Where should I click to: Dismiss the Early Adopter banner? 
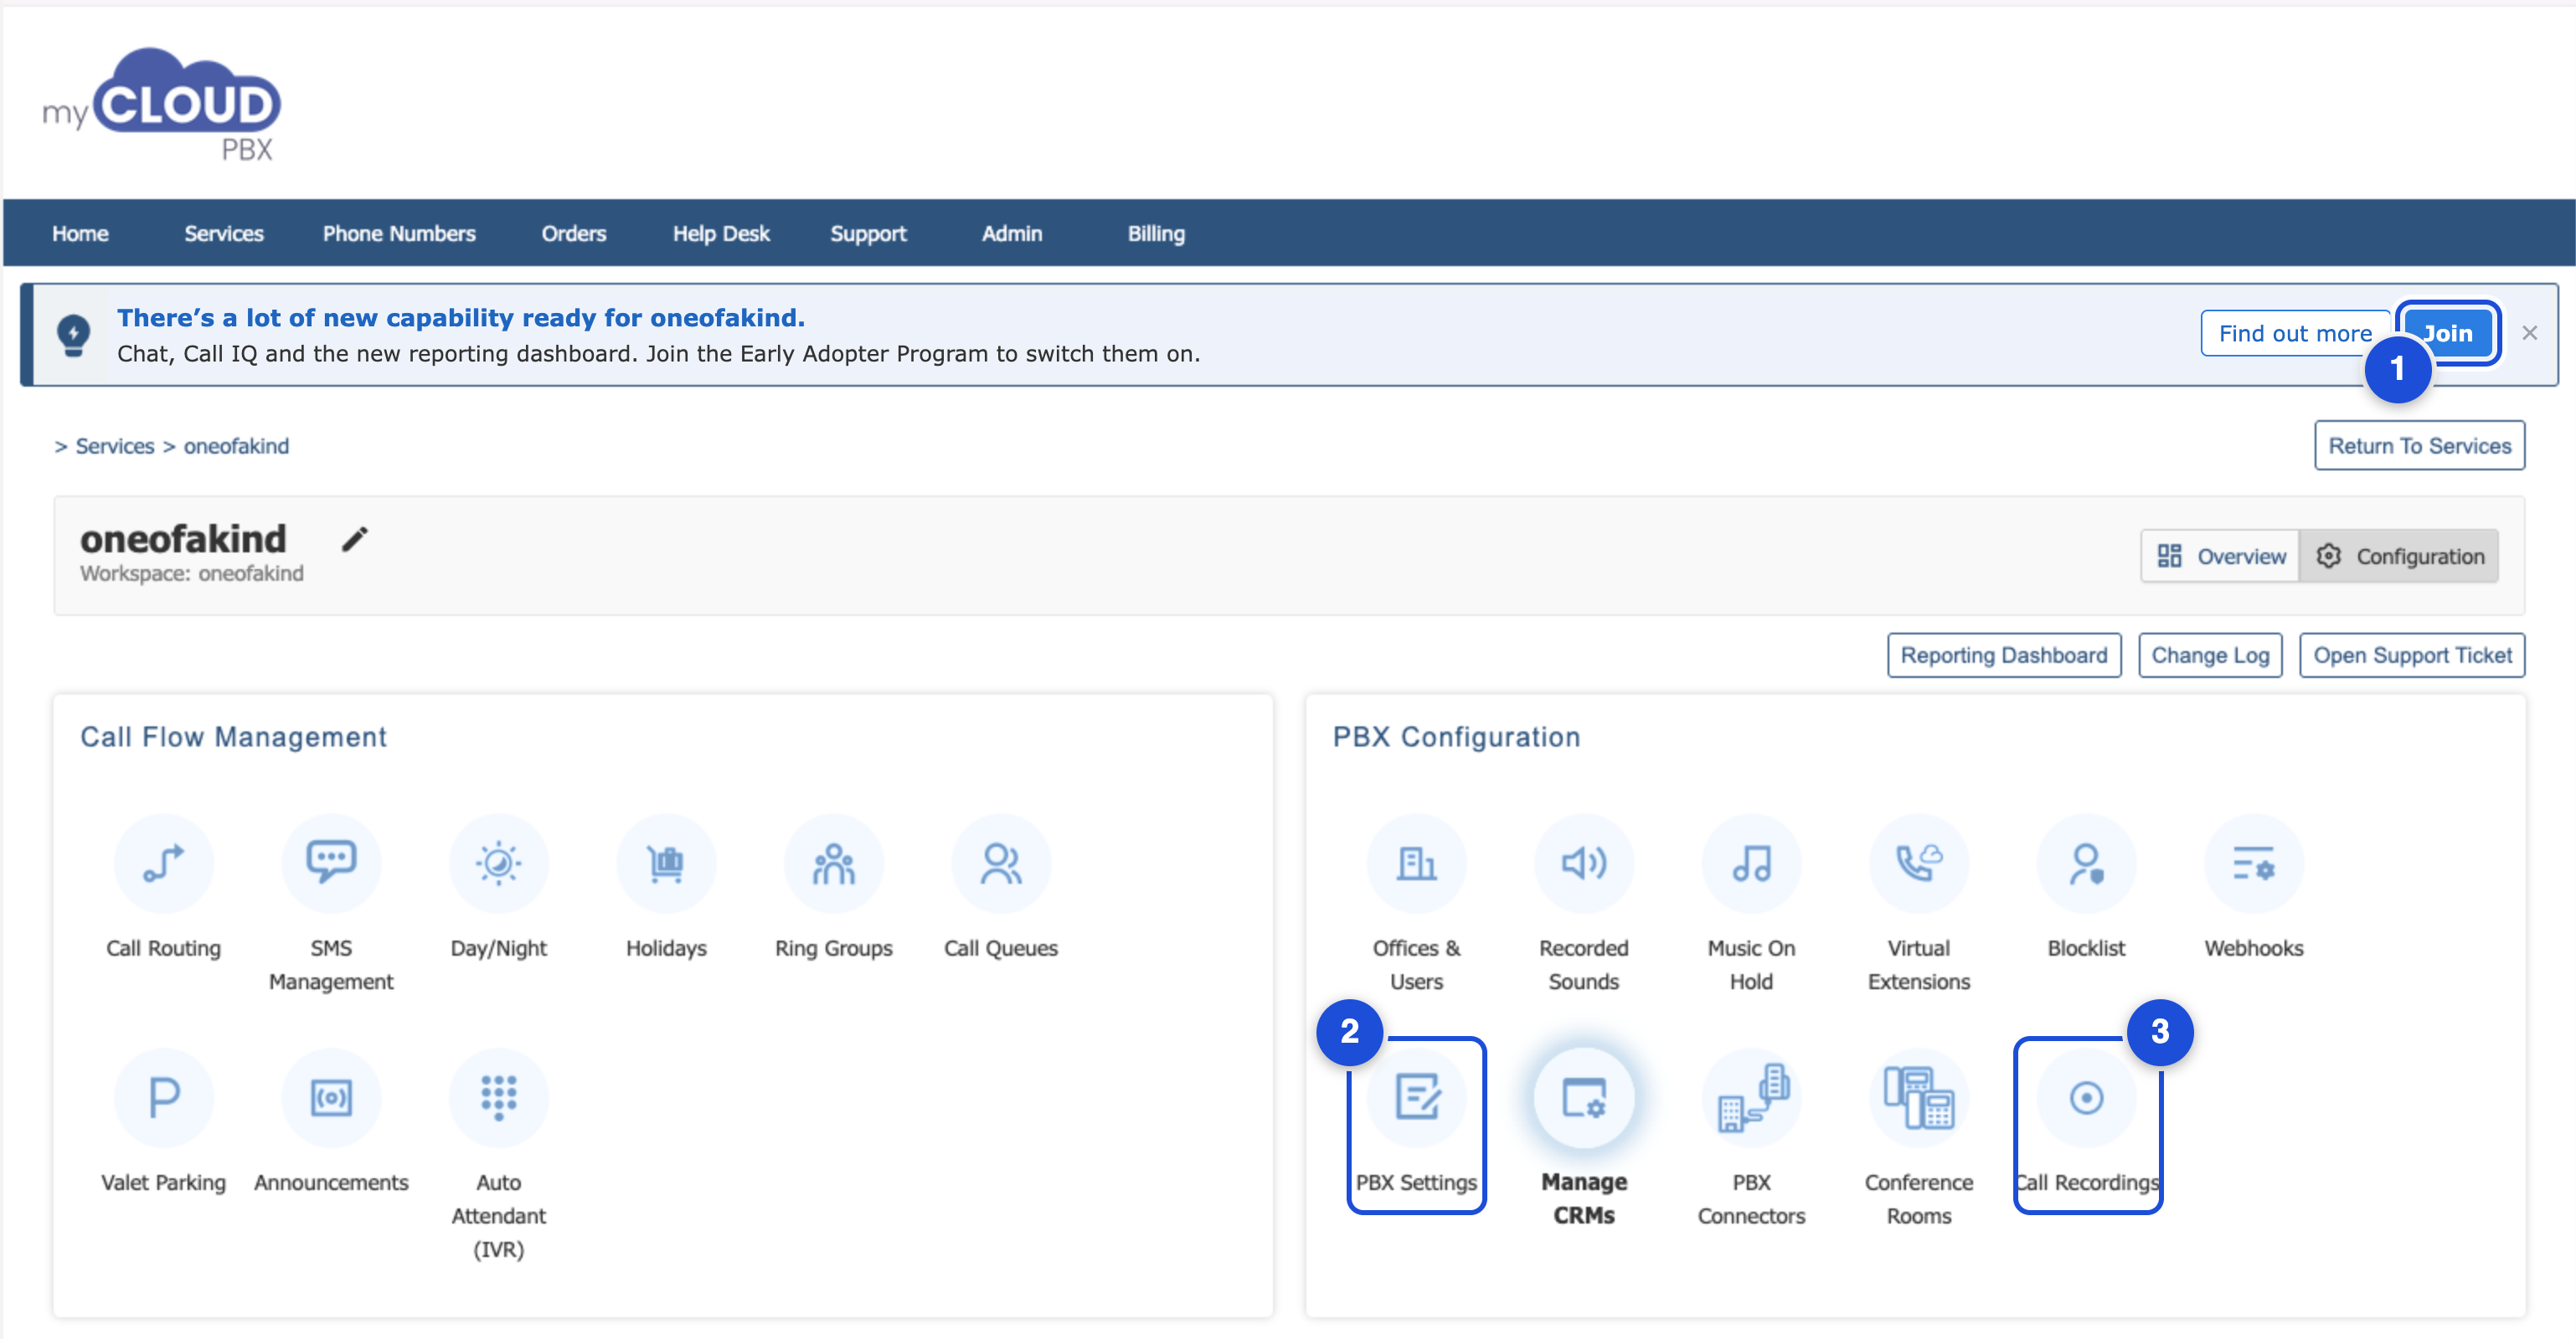pyautogui.click(x=2529, y=333)
